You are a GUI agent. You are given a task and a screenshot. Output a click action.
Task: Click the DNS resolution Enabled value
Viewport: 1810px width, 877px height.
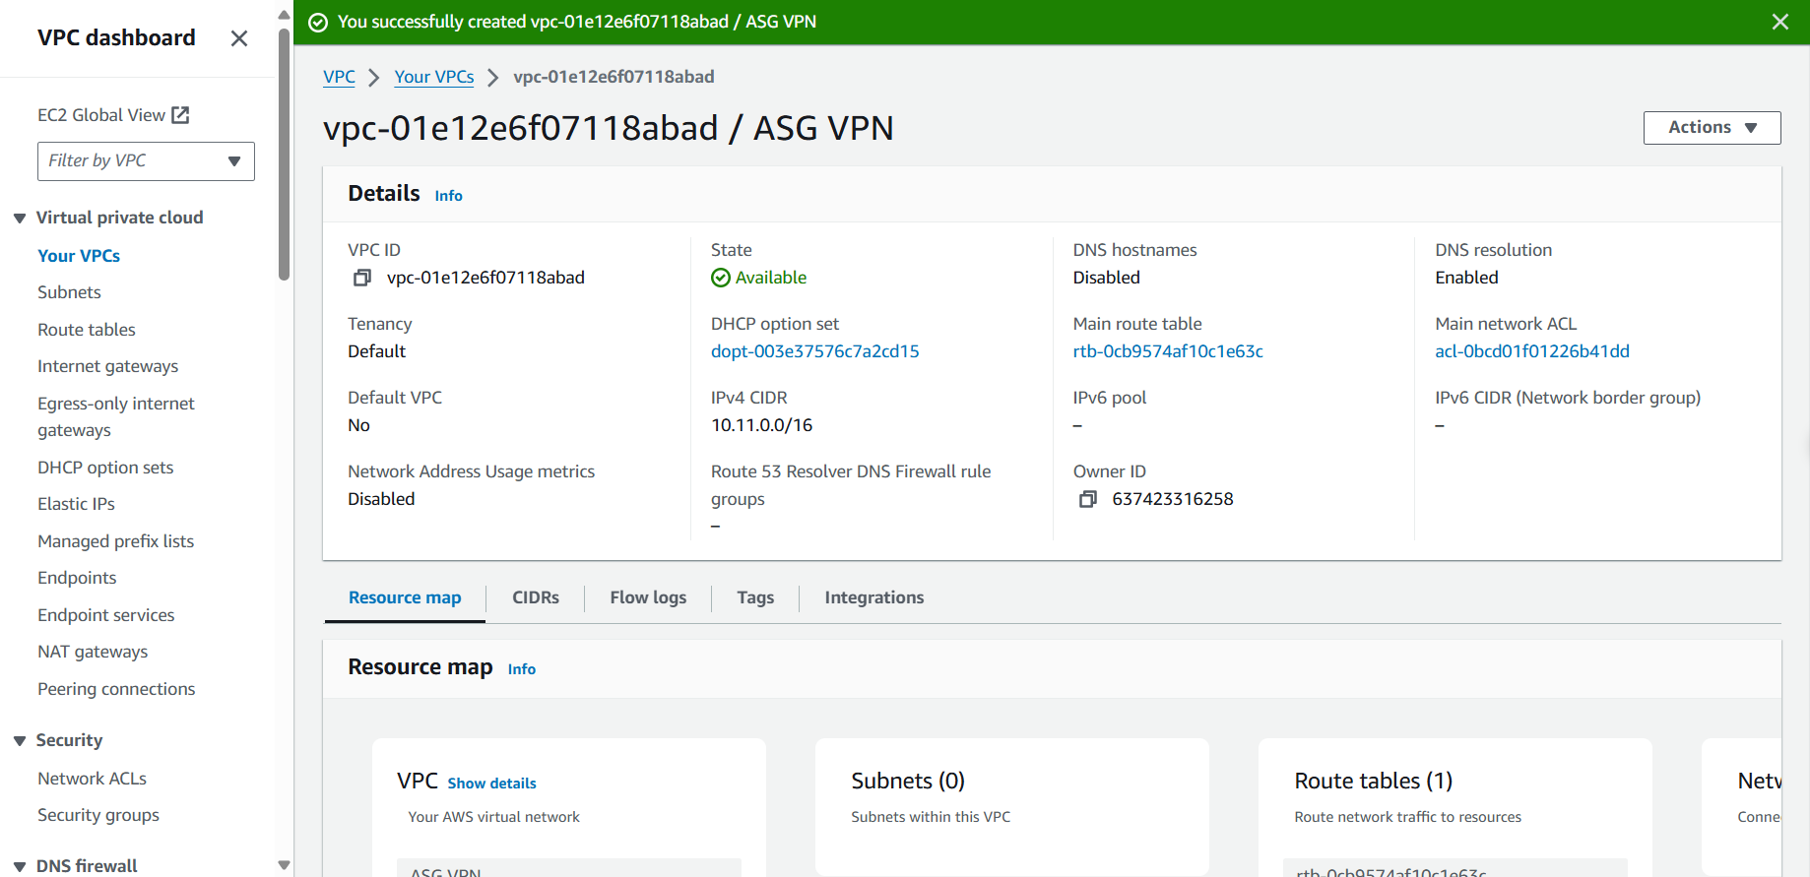(1466, 278)
